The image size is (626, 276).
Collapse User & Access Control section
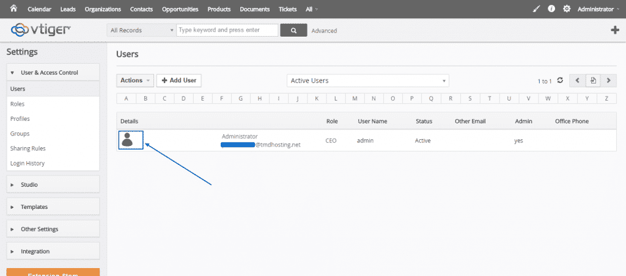point(53,73)
